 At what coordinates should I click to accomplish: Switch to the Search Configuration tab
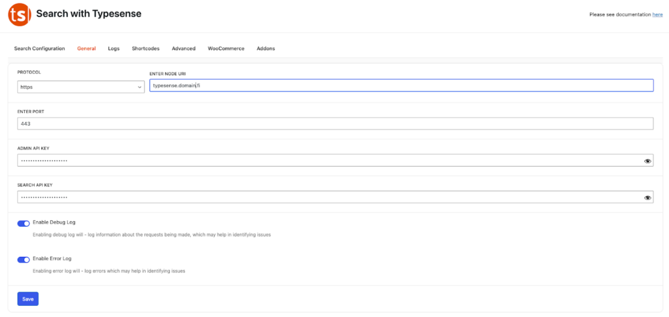click(39, 48)
